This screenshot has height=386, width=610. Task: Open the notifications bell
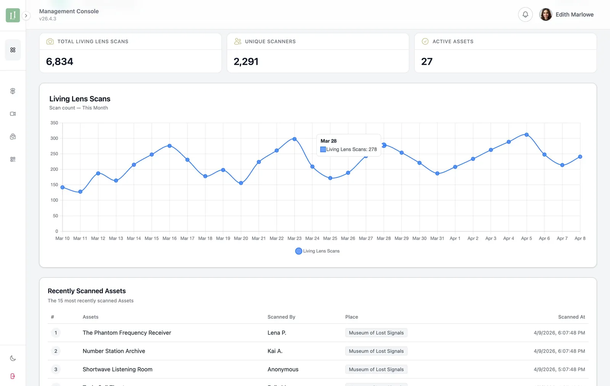pos(525,14)
